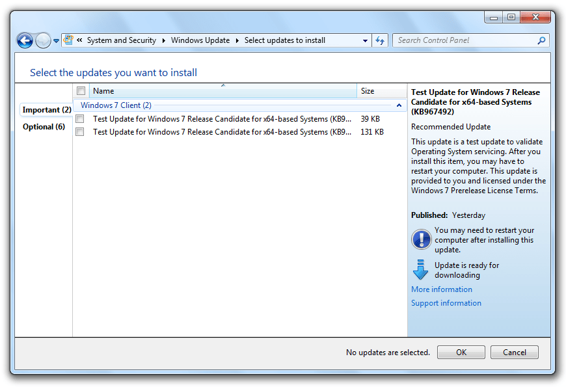Screen dimensions: 566x387
Task: Click the KB967492 update title in details pane
Action: (x=476, y=102)
